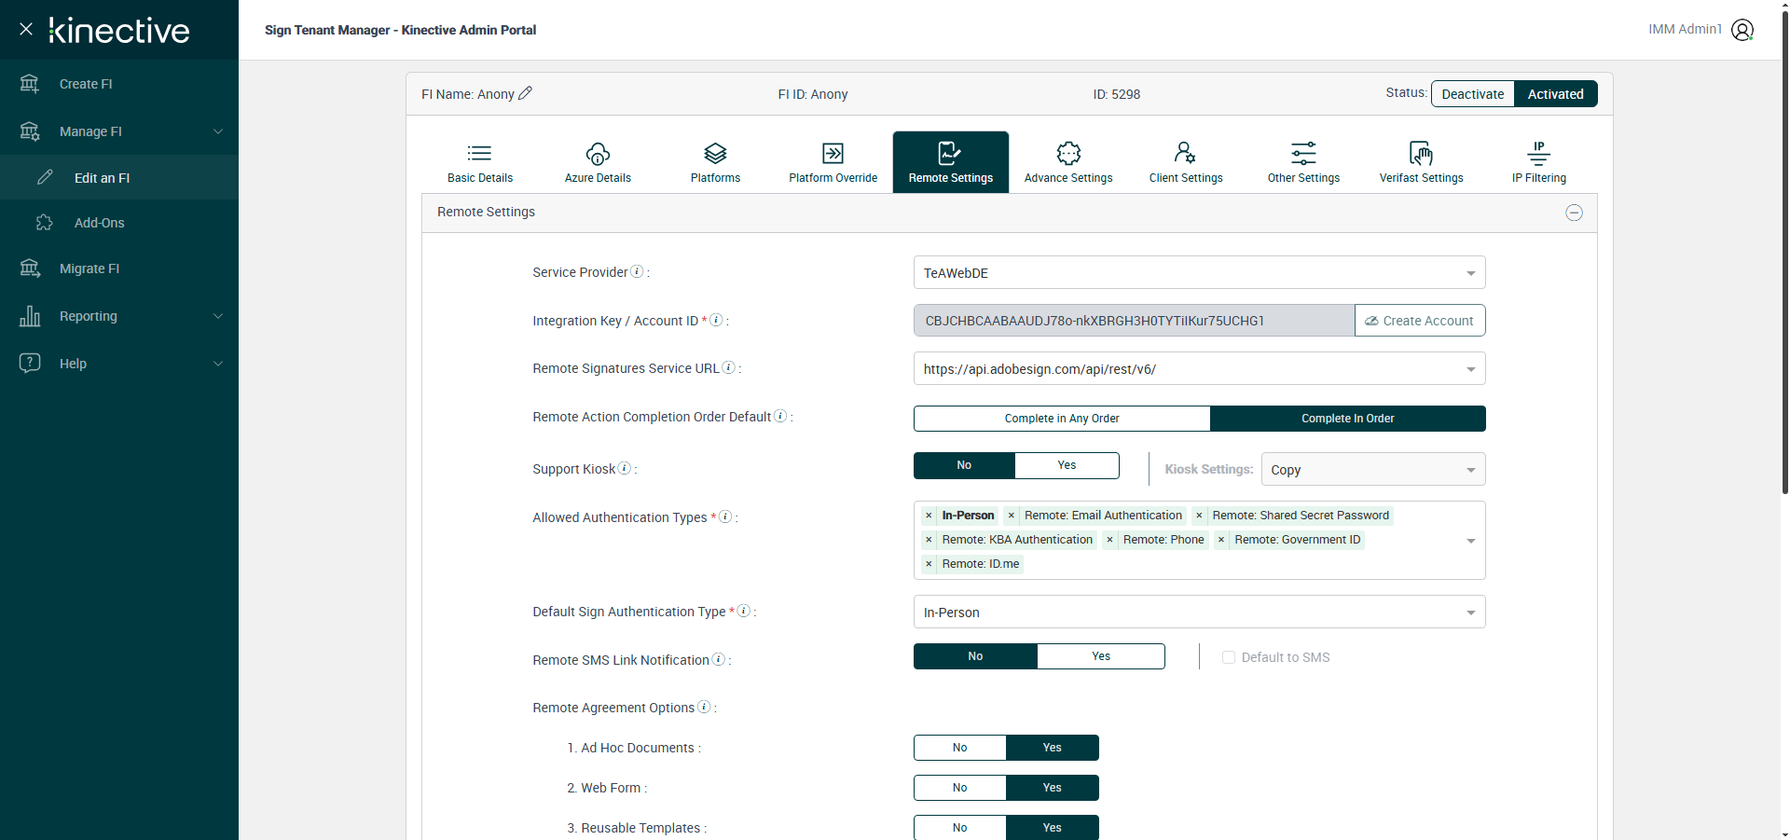Click the Platform Override arrow icon
The height and width of the screenshot is (840, 1790).
(x=833, y=153)
